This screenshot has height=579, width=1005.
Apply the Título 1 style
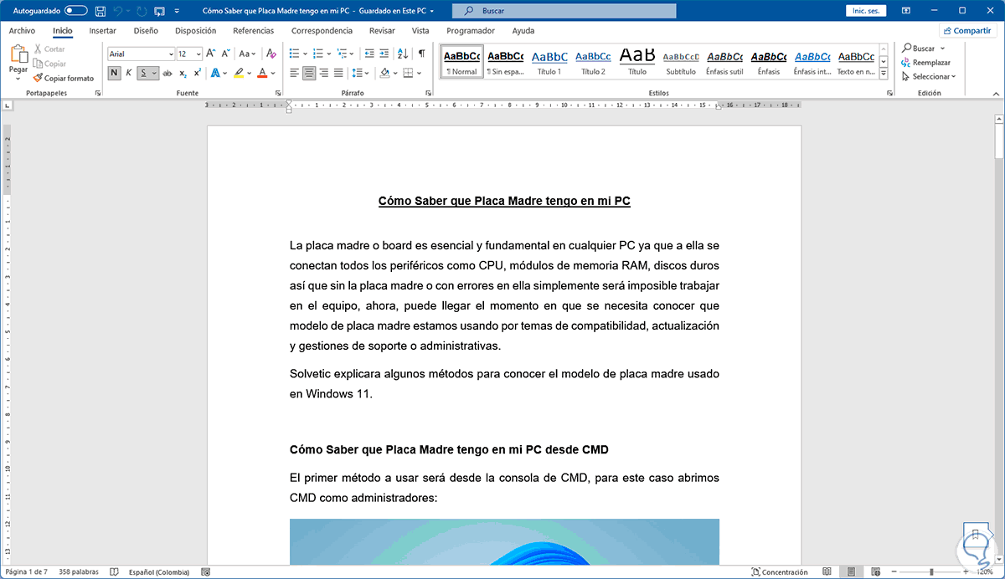coord(549,62)
